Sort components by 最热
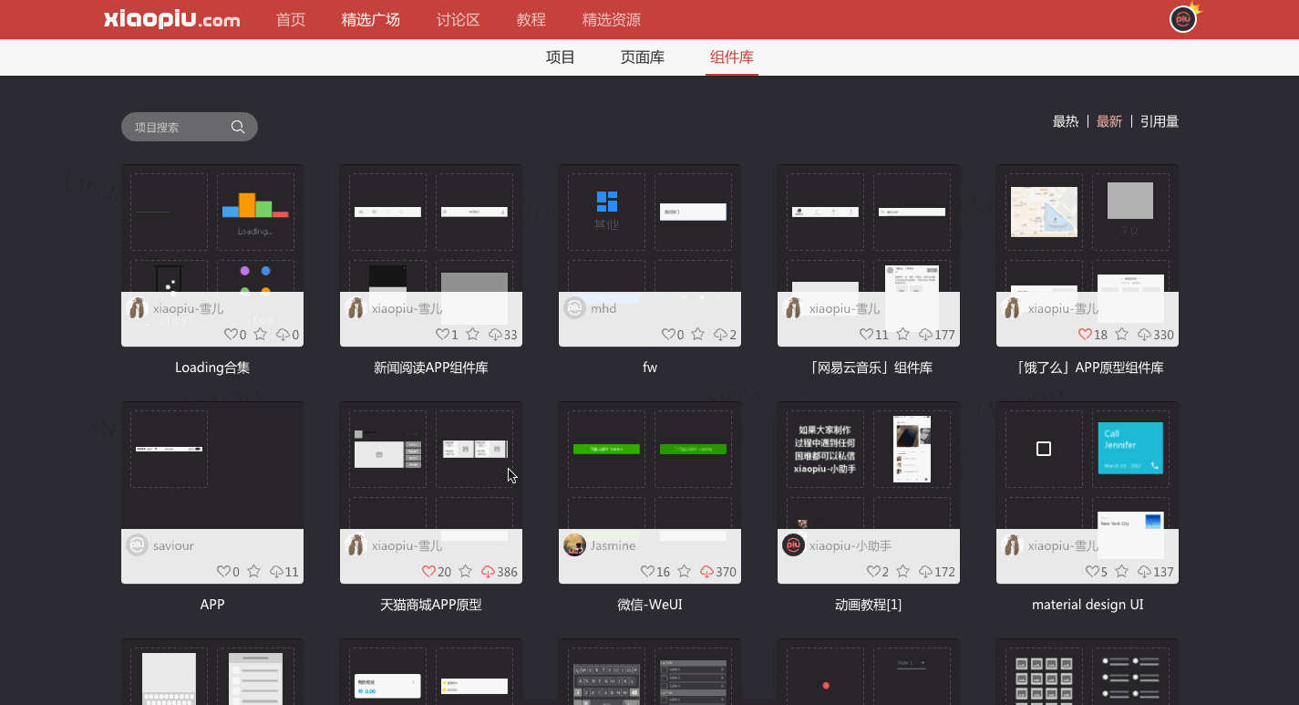This screenshot has height=705, width=1299. (1066, 121)
